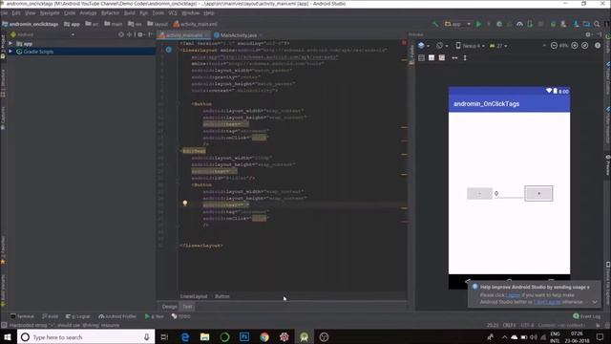Open the Android Profiler tool window
Screen dimensions: 611x344
point(117,316)
